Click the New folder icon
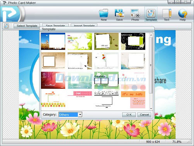194x146 pixels. tap(104, 13)
